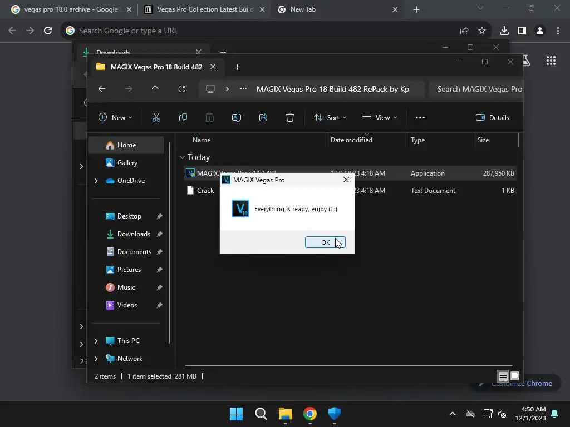Open a new Chrome tab
The height and width of the screenshot is (427, 570).
click(x=416, y=9)
